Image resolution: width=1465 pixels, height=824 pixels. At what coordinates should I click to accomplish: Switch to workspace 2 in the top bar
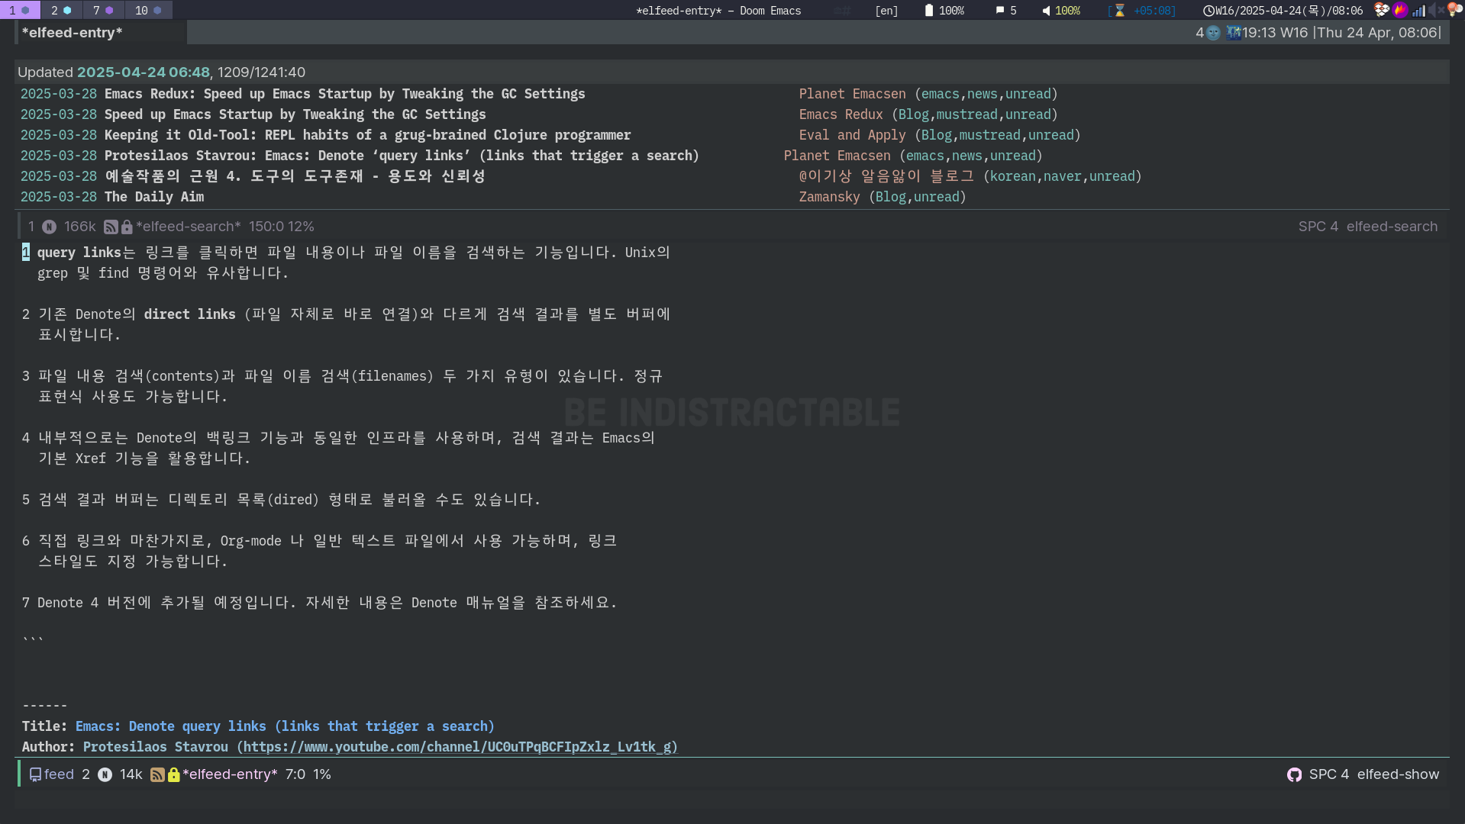(x=61, y=10)
